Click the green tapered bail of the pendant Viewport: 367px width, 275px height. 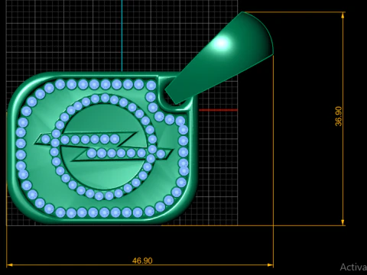(x=219, y=58)
